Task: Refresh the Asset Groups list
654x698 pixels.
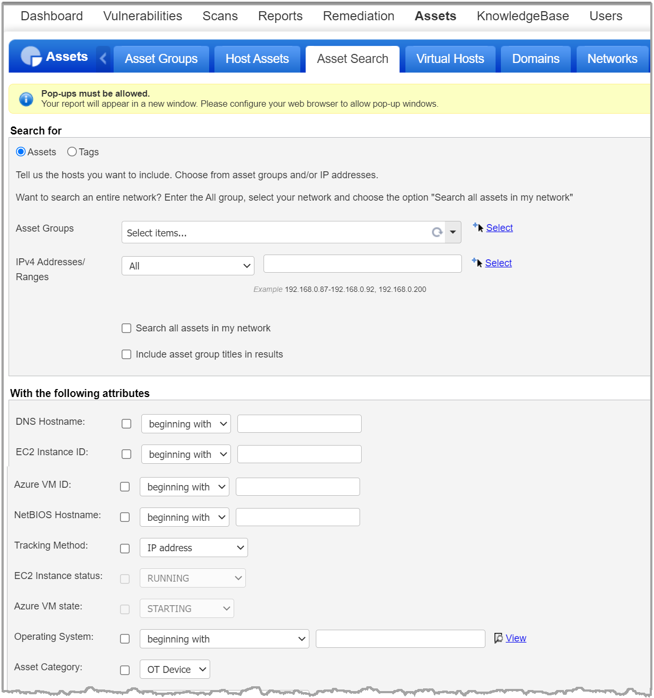Action: click(437, 232)
